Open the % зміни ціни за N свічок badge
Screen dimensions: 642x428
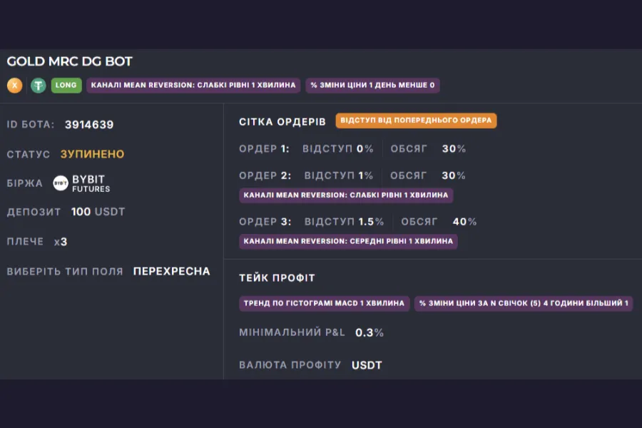(x=523, y=303)
